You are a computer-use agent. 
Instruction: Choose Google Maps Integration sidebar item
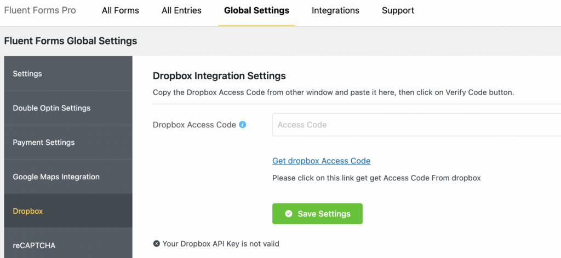pos(68,177)
